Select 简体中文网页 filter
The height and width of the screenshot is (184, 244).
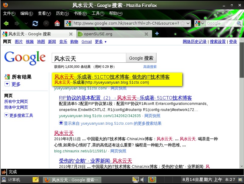[x=16, y=107]
